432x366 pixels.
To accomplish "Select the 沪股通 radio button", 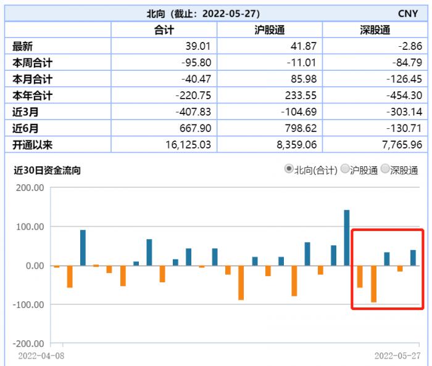I will (x=344, y=169).
